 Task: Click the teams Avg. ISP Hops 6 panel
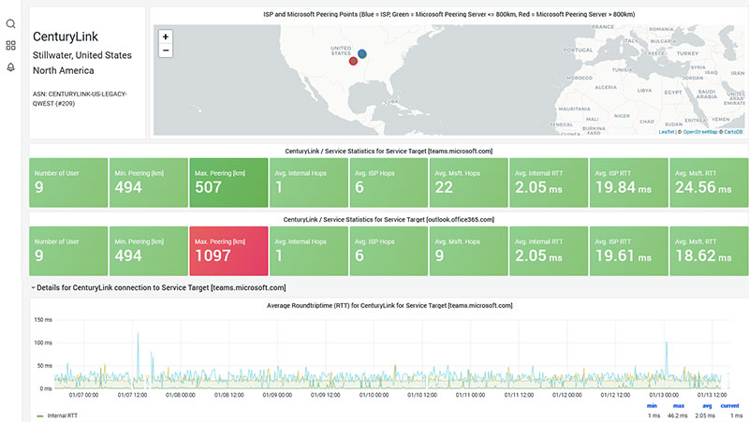click(x=389, y=182)
